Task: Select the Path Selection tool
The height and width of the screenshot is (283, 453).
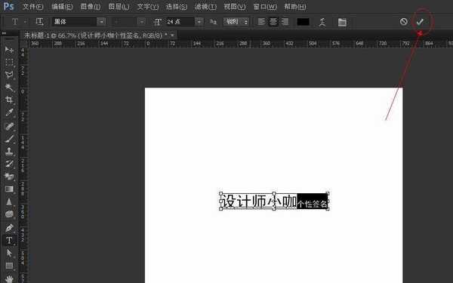Action: 9,253
